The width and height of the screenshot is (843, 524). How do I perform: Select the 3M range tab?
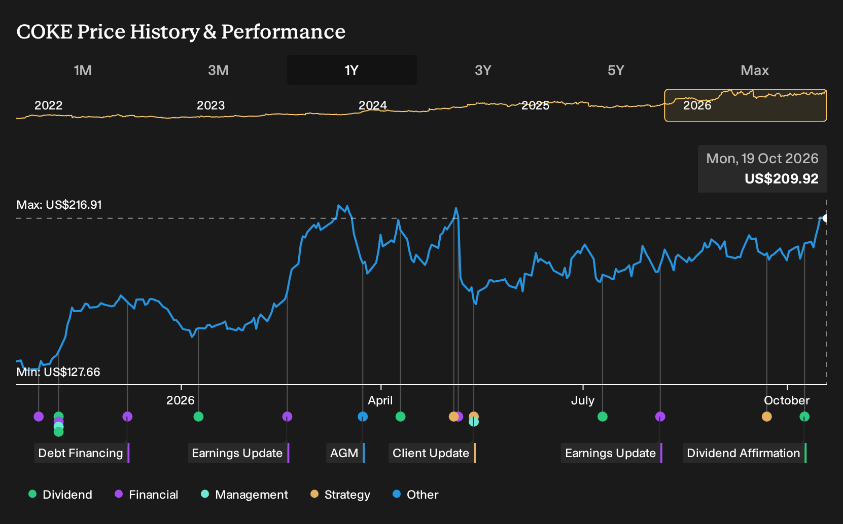point(218,70)
